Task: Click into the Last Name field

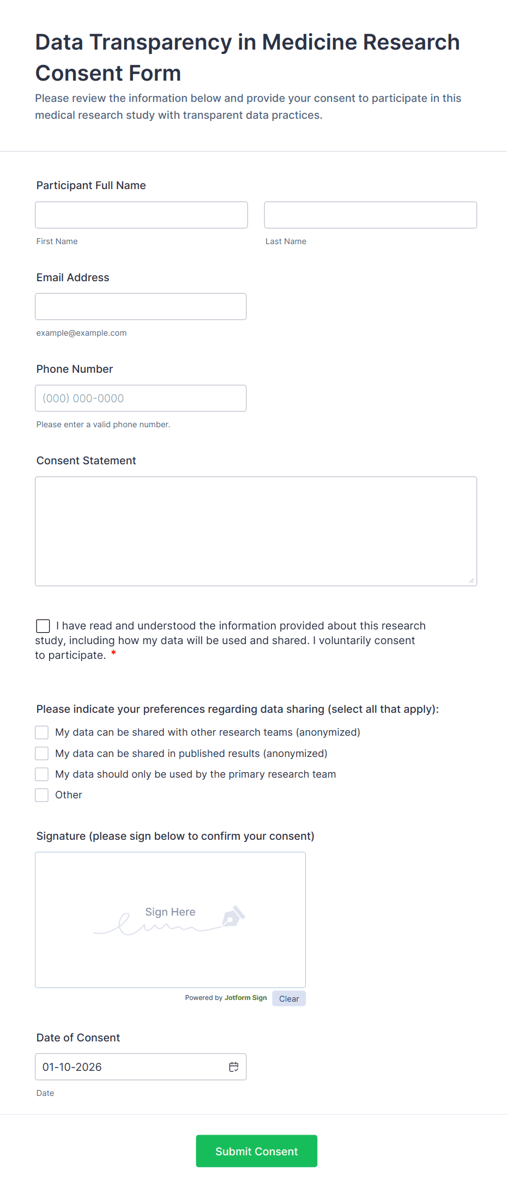Action: pyautogui.click(x=370, y=215)
